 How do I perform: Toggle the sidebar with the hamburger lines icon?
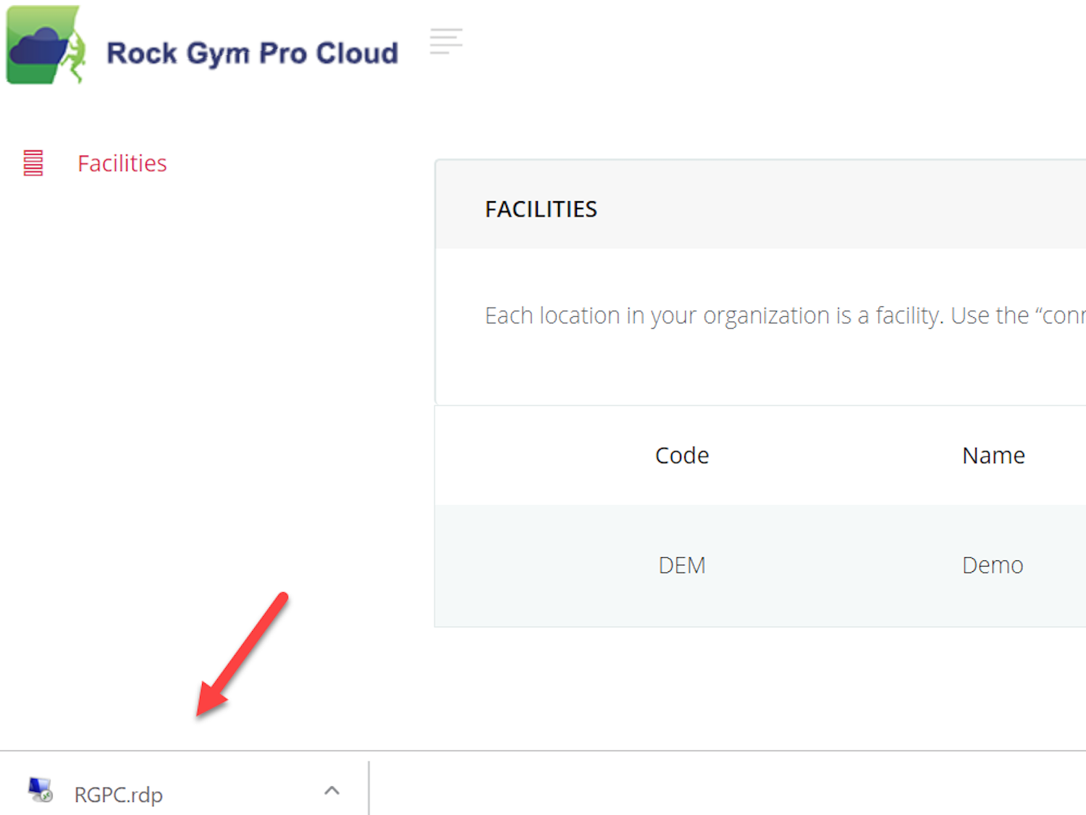click(x=445, y=41)
